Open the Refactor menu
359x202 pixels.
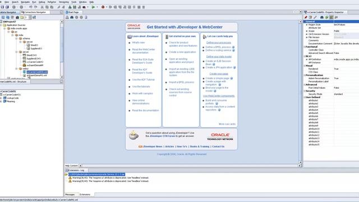pyautogui.click(x=52, y=2)
